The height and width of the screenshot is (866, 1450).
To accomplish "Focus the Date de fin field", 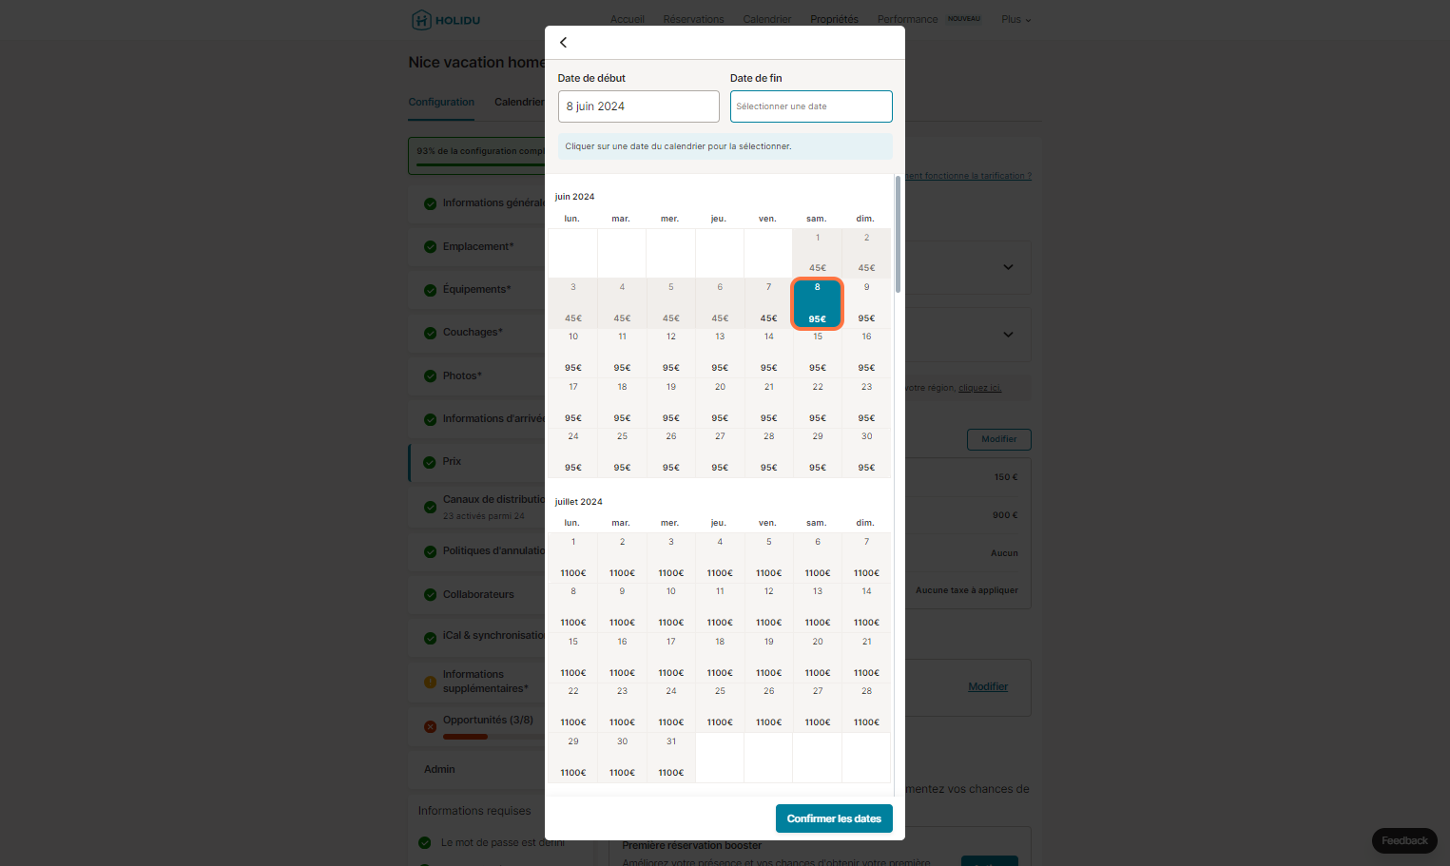I will [x=811, y=106].
